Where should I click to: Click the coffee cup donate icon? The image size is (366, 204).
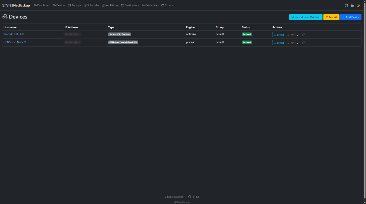point(352,5)
